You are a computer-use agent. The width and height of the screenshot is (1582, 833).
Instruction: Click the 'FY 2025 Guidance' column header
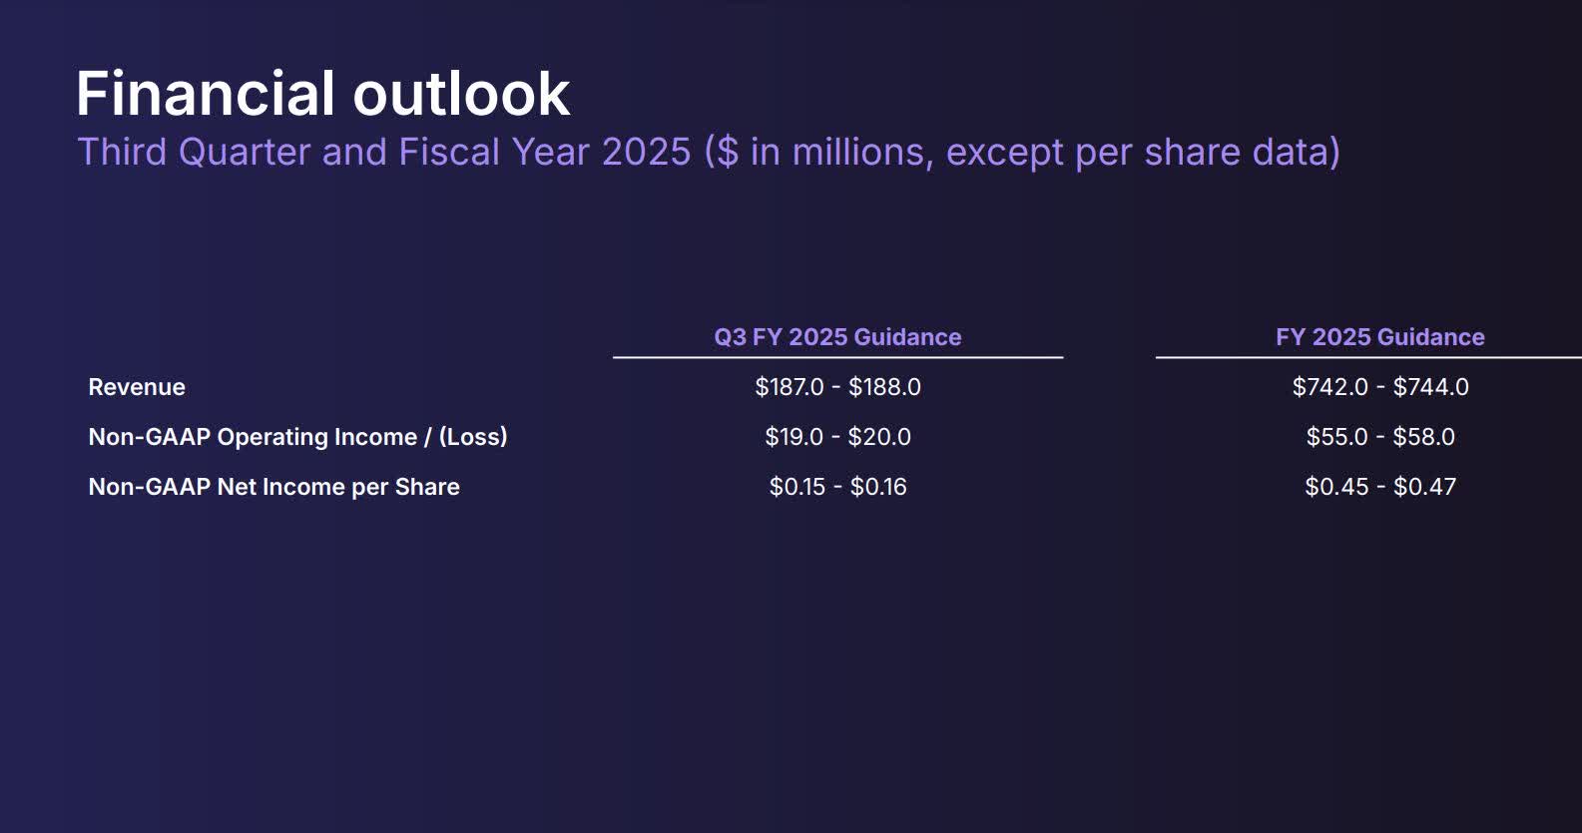1379,337
